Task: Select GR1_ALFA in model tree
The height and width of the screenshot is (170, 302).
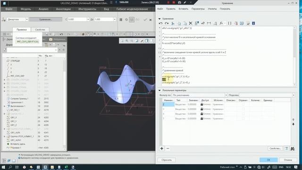Action: pos(16,133)
